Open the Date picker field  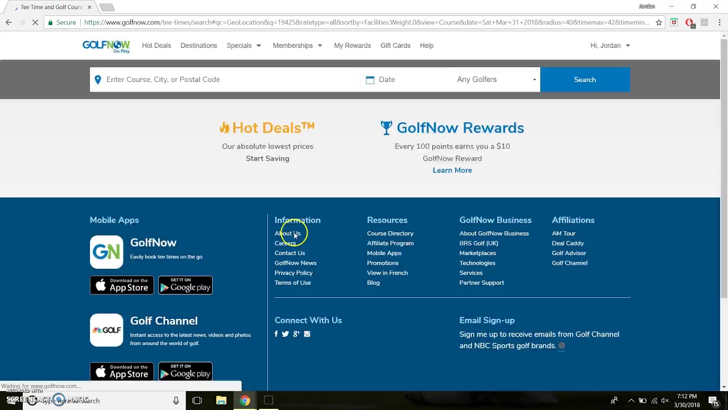coord(406,80)
